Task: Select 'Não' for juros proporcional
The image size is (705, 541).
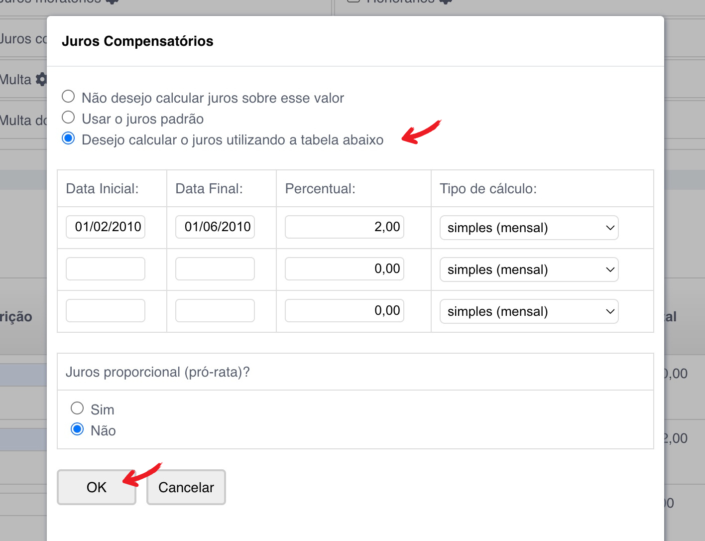Action: pyautogui.click(x=77, y=429)
